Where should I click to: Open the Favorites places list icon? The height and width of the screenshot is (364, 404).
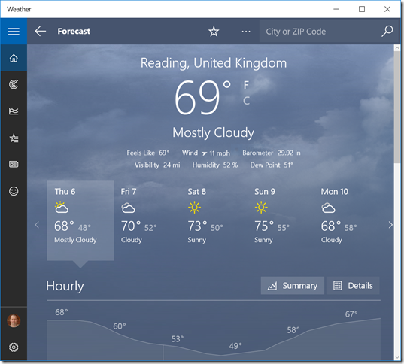tap(14, 138)
